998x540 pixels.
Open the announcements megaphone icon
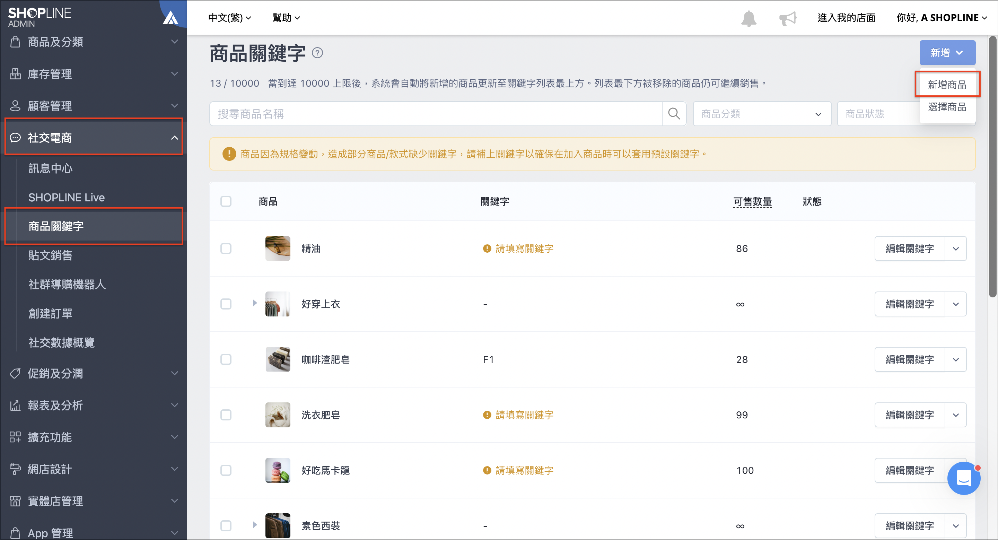[788, 18]
